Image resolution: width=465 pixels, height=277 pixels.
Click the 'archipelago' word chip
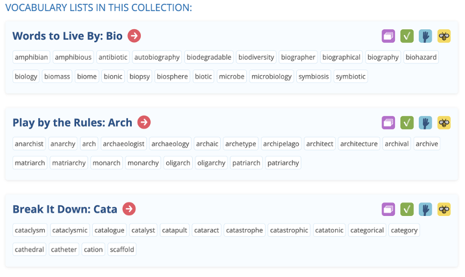pos(281,143)
